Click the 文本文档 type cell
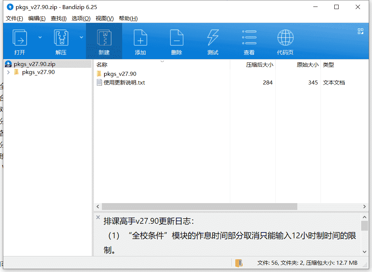 pyautogui.click(x=334, y=83)
